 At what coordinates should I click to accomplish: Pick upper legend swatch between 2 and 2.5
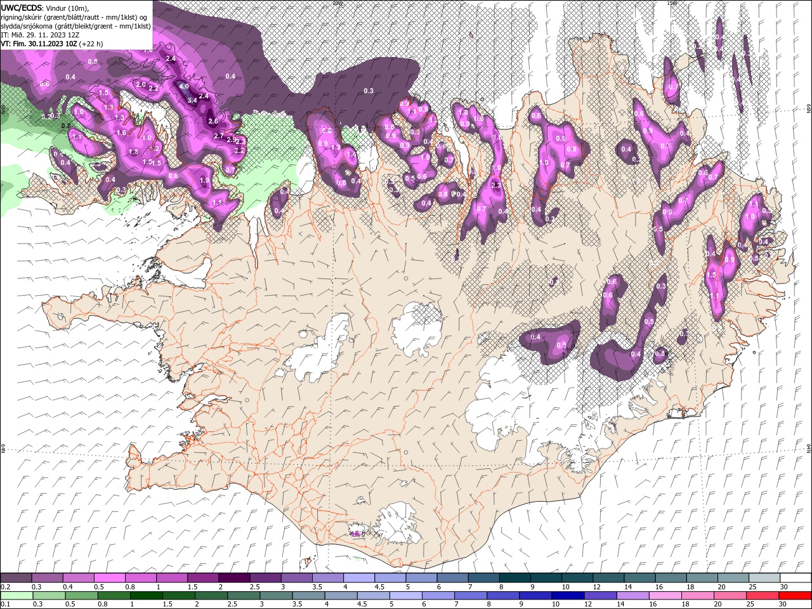233,578
